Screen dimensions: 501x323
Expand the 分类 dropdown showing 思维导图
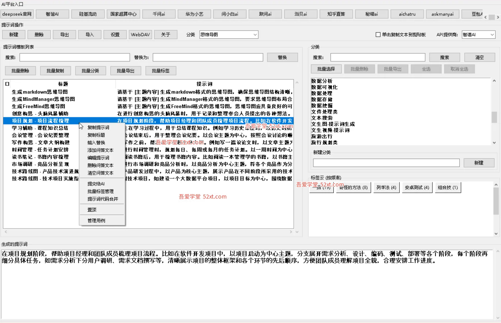(229, 35)
